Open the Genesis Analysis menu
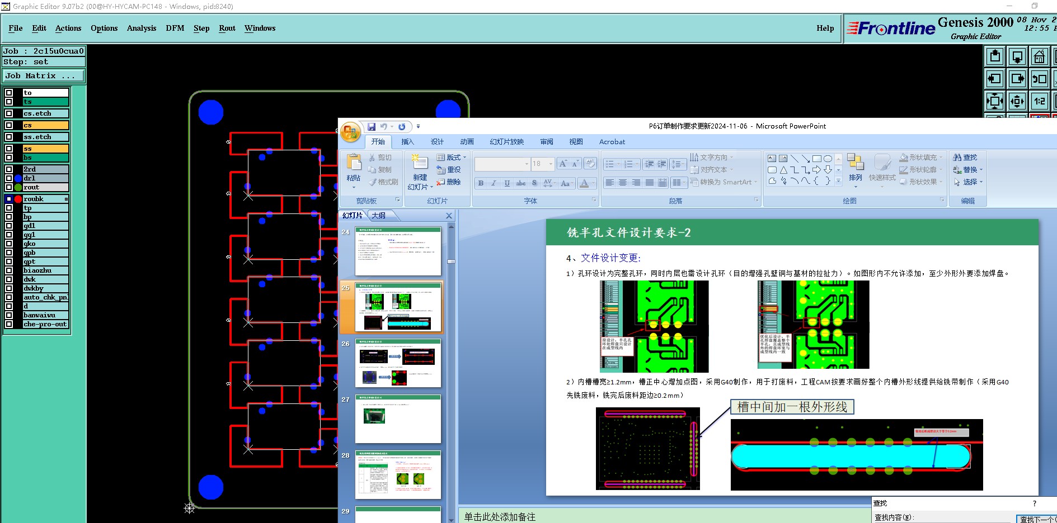 142,28
